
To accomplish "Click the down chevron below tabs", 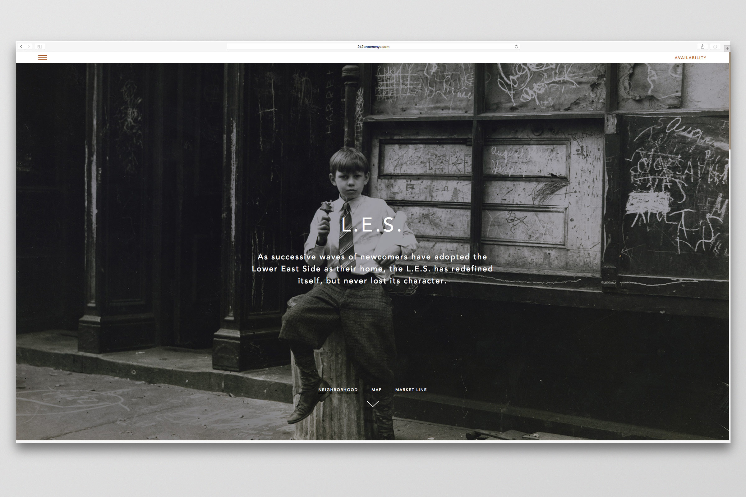I will [x=373, y=404].
